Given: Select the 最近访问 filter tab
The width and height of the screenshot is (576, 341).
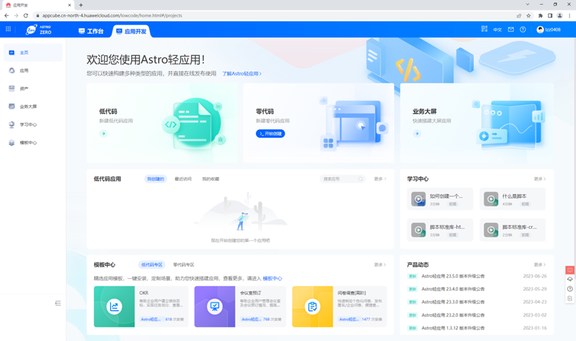Looking at the screenshot, I should coord(183,179).
